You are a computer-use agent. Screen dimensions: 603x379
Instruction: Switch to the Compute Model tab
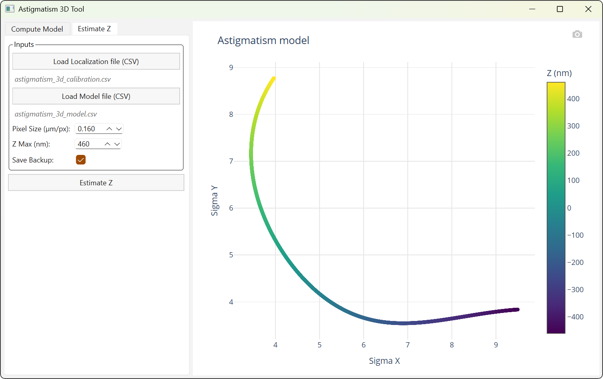[37, 28]
